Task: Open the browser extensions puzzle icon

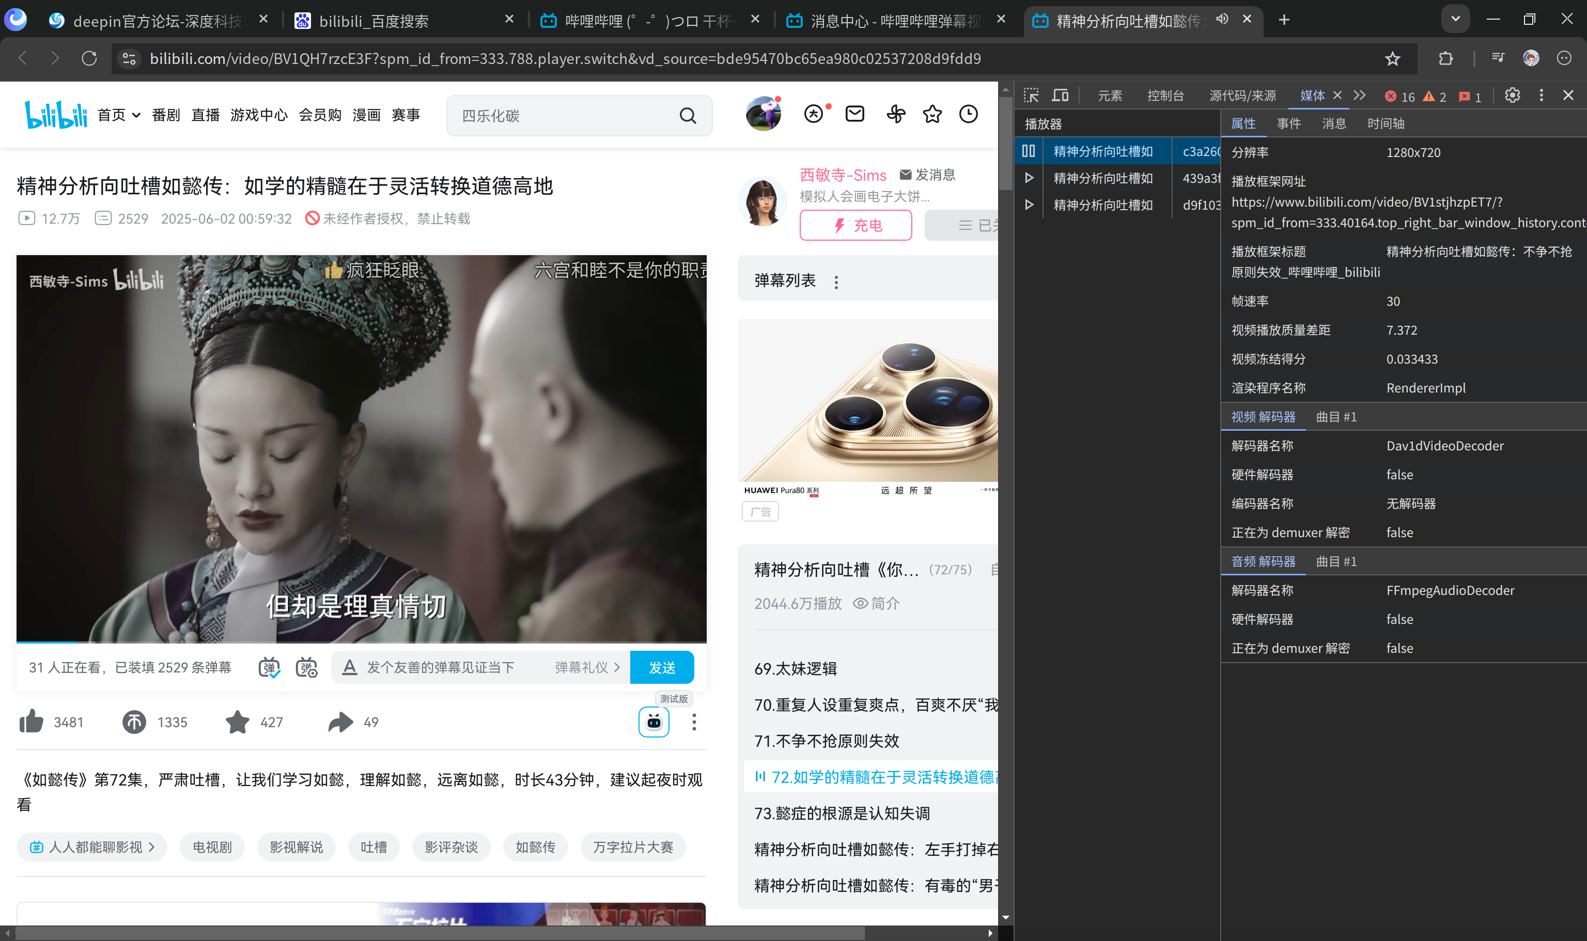Action: [x=1445, y=58]
